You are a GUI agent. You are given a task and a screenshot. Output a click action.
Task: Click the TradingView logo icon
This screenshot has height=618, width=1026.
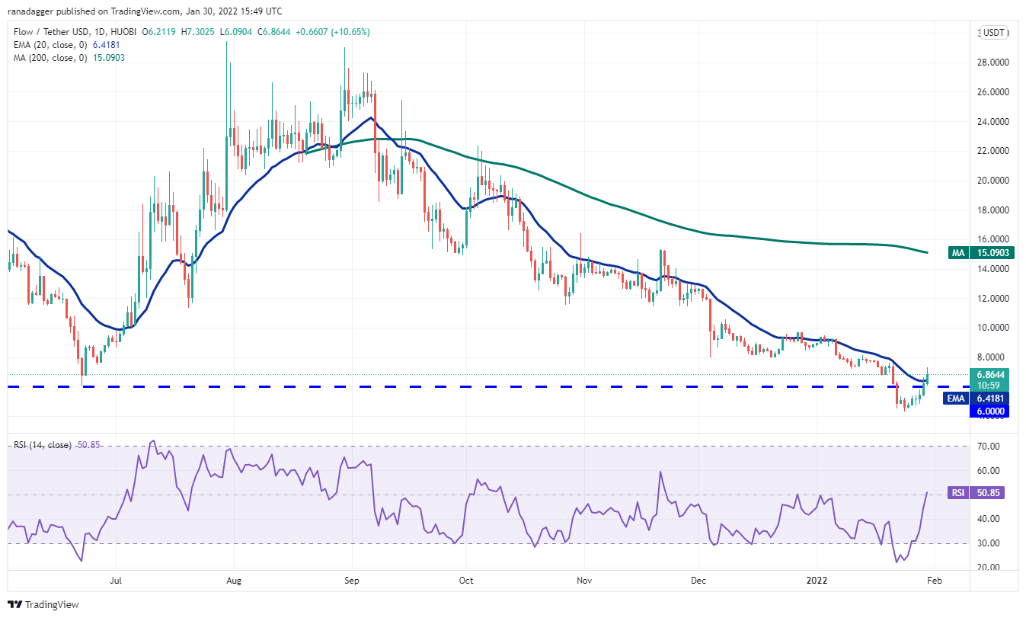coord(14,605)
